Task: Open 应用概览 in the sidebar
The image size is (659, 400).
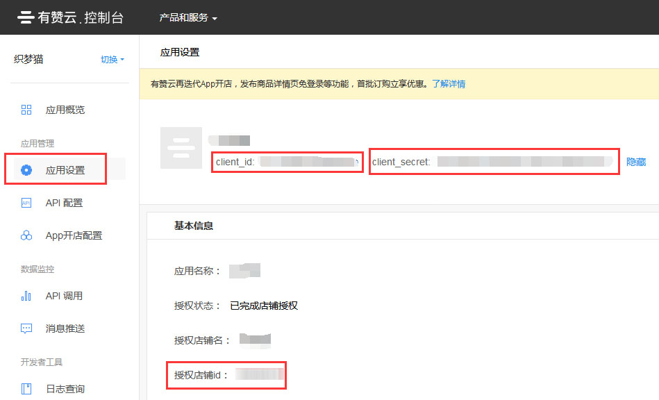Action: coord(65,110)
